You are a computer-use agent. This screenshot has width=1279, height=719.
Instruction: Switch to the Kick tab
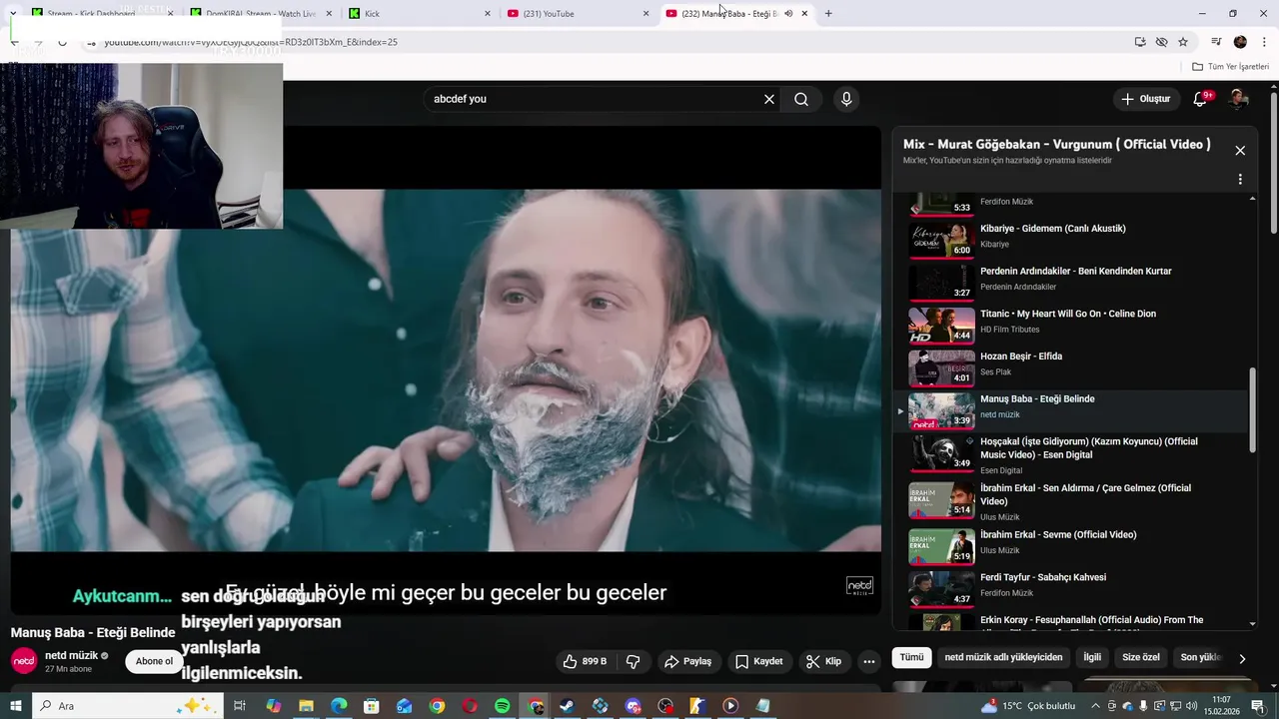click(x=420, y=14)
